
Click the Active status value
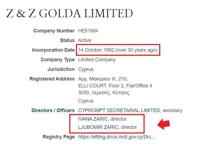pos(85,40)
